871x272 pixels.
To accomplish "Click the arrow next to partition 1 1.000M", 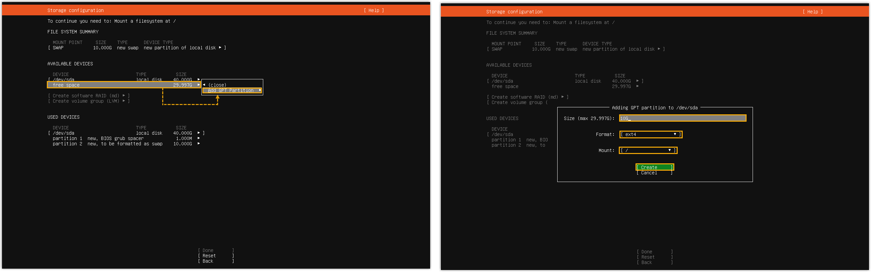I will 198,138.
